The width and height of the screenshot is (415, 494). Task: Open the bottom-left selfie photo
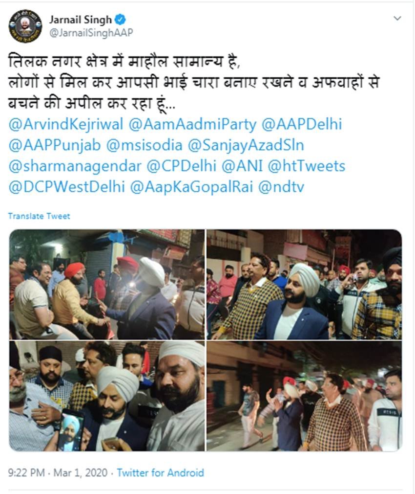click(107, 396)
